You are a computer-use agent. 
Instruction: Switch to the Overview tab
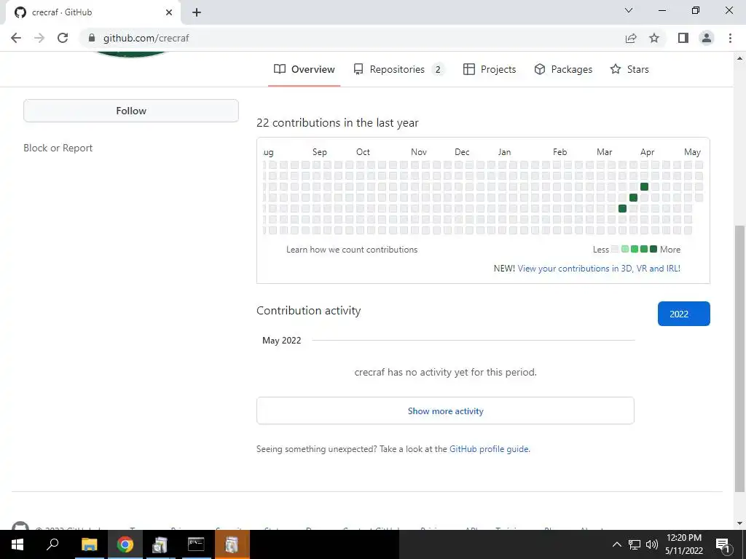(304, 69)
